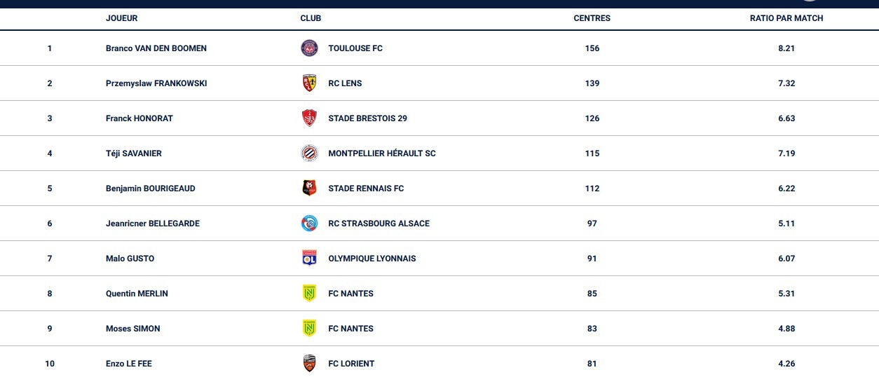Viewport: 879px width, 377px height.
Task: Sort by RATIO PAR MATCH column header
Action: coord(786,18)
